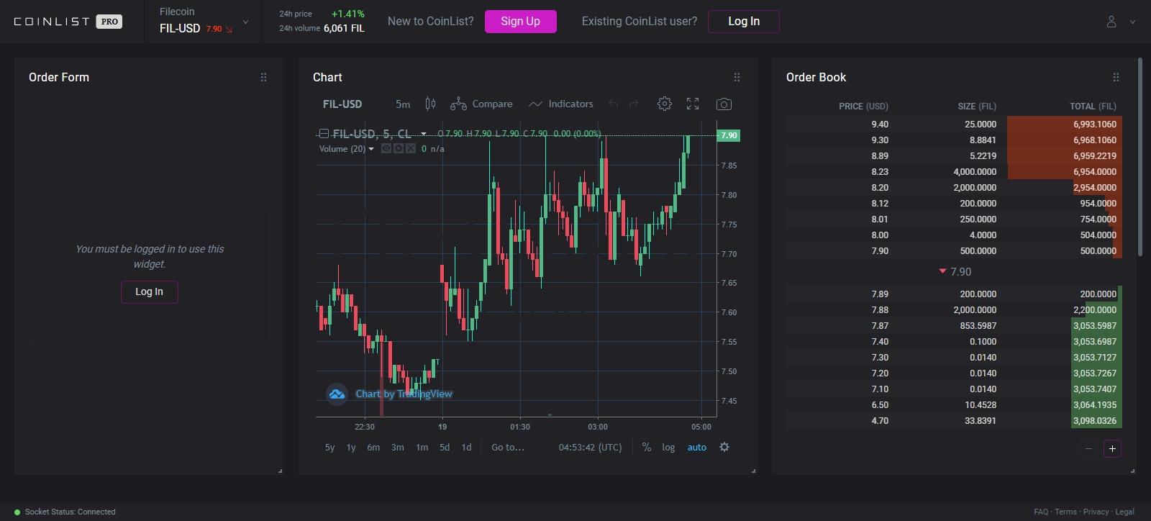Take a chart snapshot with camera icon
The image size is (1151, 521).
click(724, 104)
